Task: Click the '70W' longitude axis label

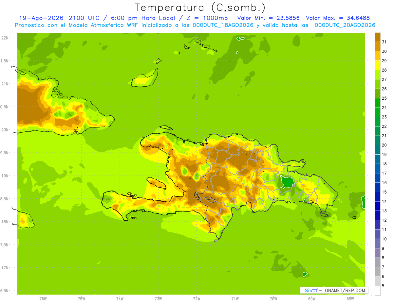Action: click(273, 299)
